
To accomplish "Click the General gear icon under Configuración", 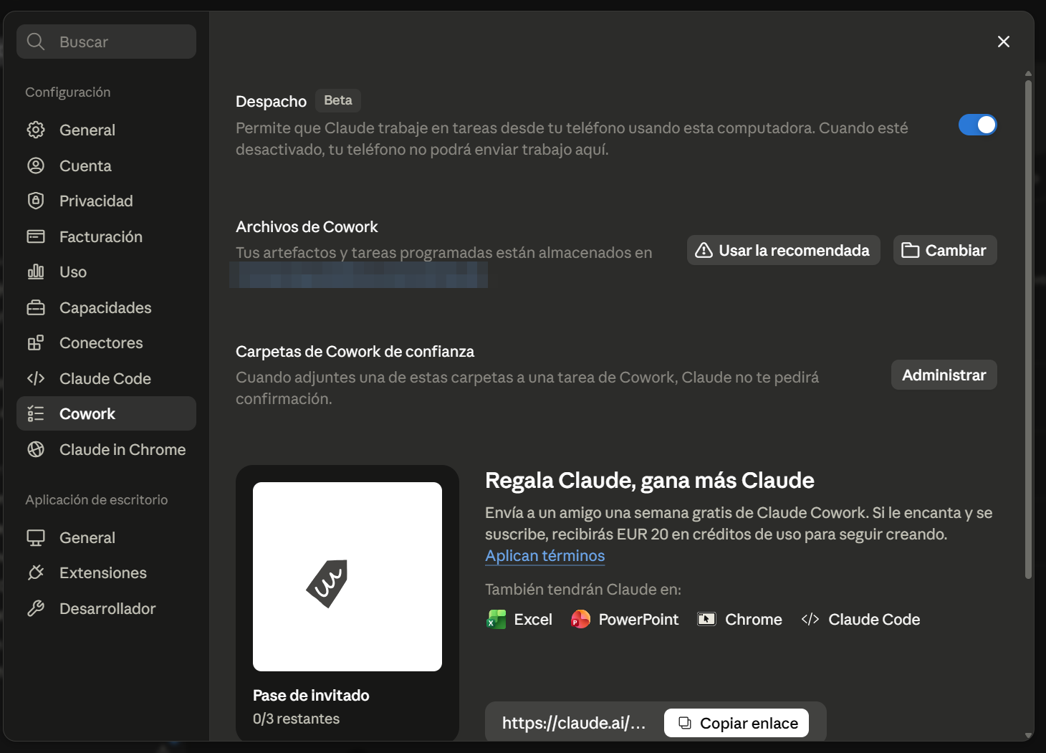I will coord(36,130).
